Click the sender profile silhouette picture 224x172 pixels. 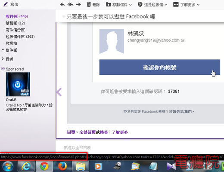click(x=112, y=41)
